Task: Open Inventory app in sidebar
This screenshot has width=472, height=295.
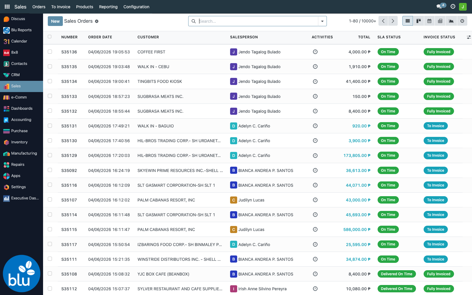Action: coord(22,142)
